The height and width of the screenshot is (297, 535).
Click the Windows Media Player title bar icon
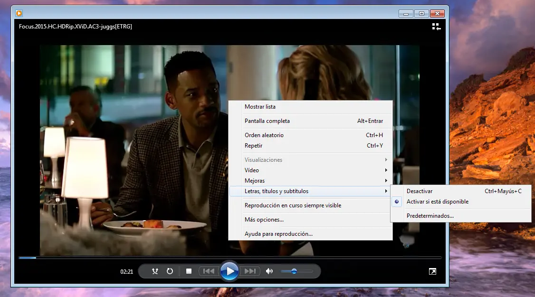click(x=19, y=13)
